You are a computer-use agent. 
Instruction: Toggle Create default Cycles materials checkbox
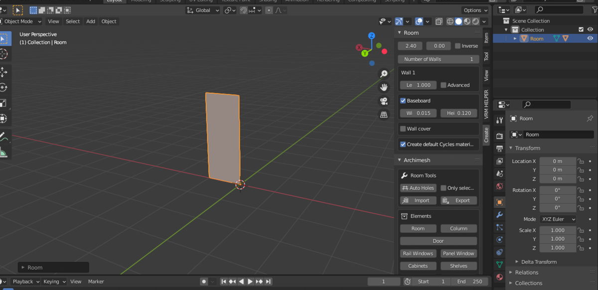pyautogui.click(x=403, y=145)
